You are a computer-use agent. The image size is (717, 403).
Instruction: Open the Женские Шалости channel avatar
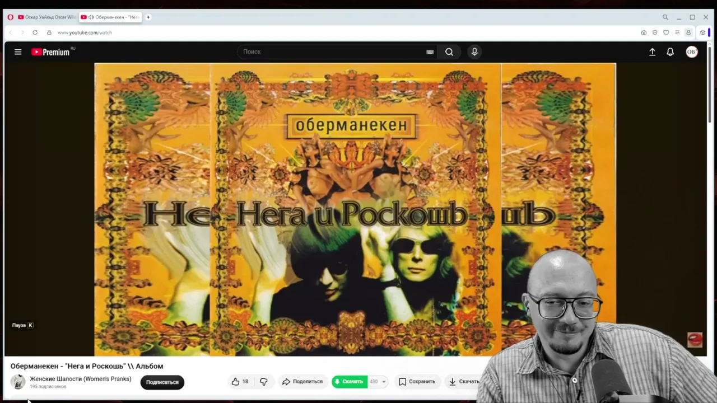18,382
